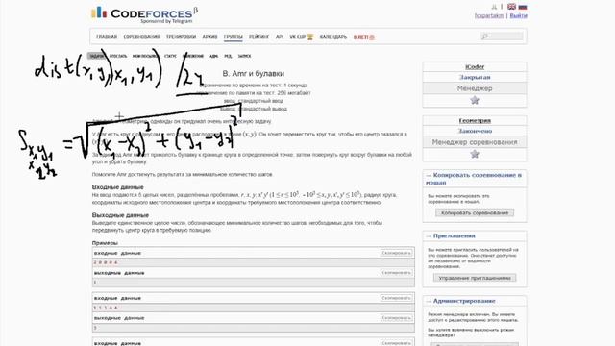
Task: Switch language with the British flag icon
Action: coord(511,7)
